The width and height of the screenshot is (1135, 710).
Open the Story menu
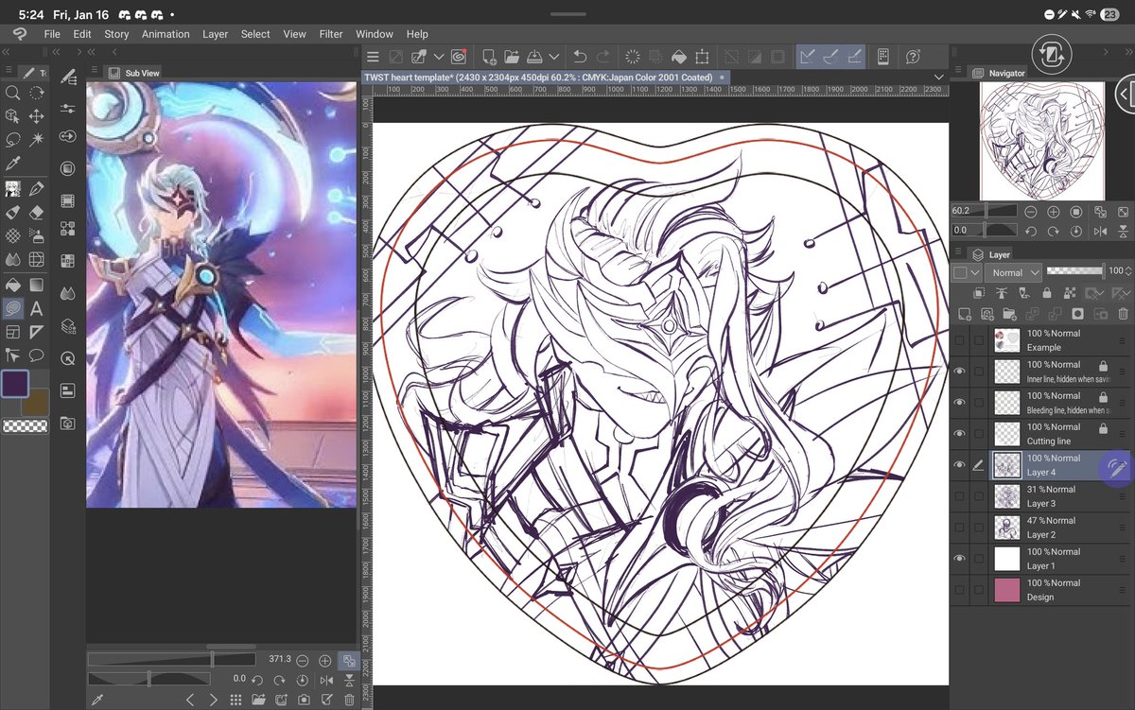pyautogui.click(x=116, y=34)
